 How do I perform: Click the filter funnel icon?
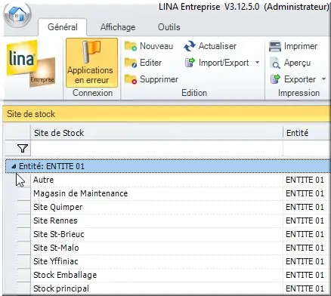click(23, 148)
